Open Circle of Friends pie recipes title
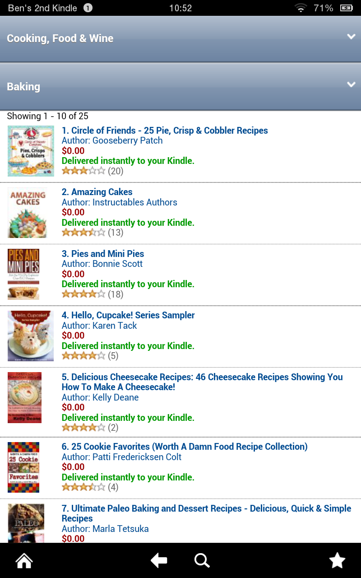This screenshot has height=578, width=361. tap(165, 131)
